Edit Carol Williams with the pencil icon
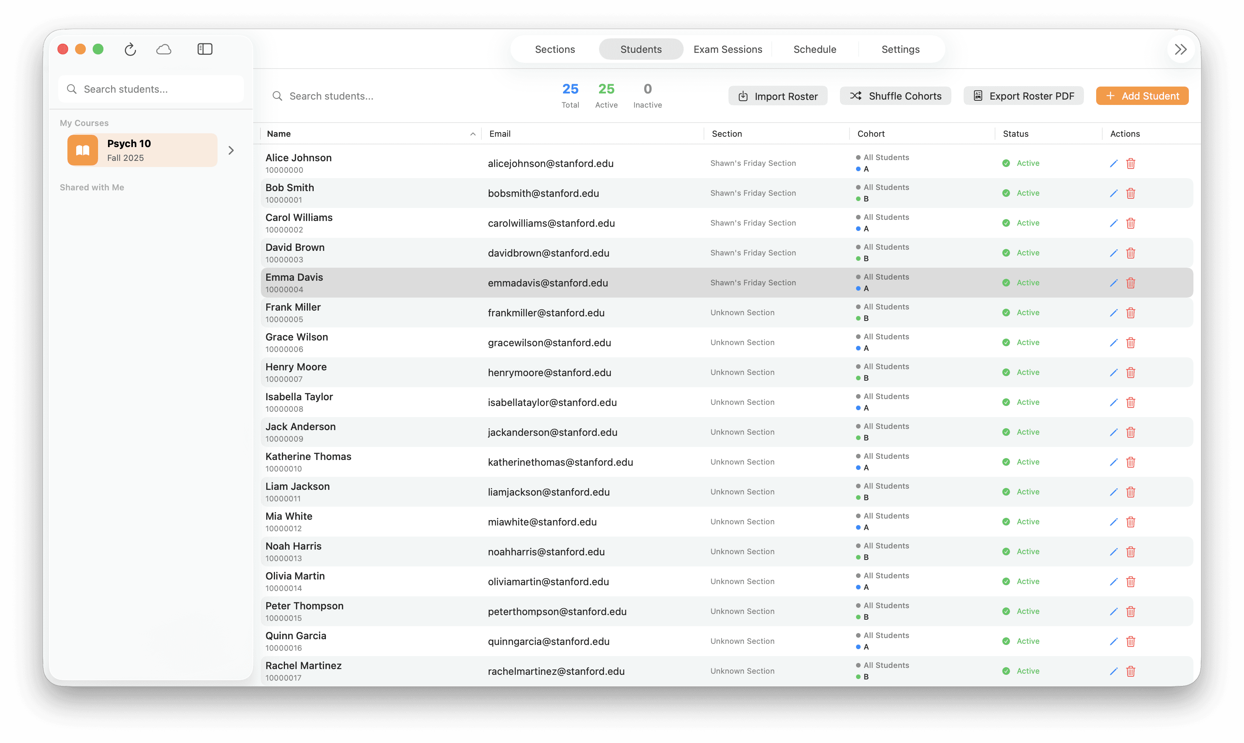1244x743 pixels. (1113, 223)
